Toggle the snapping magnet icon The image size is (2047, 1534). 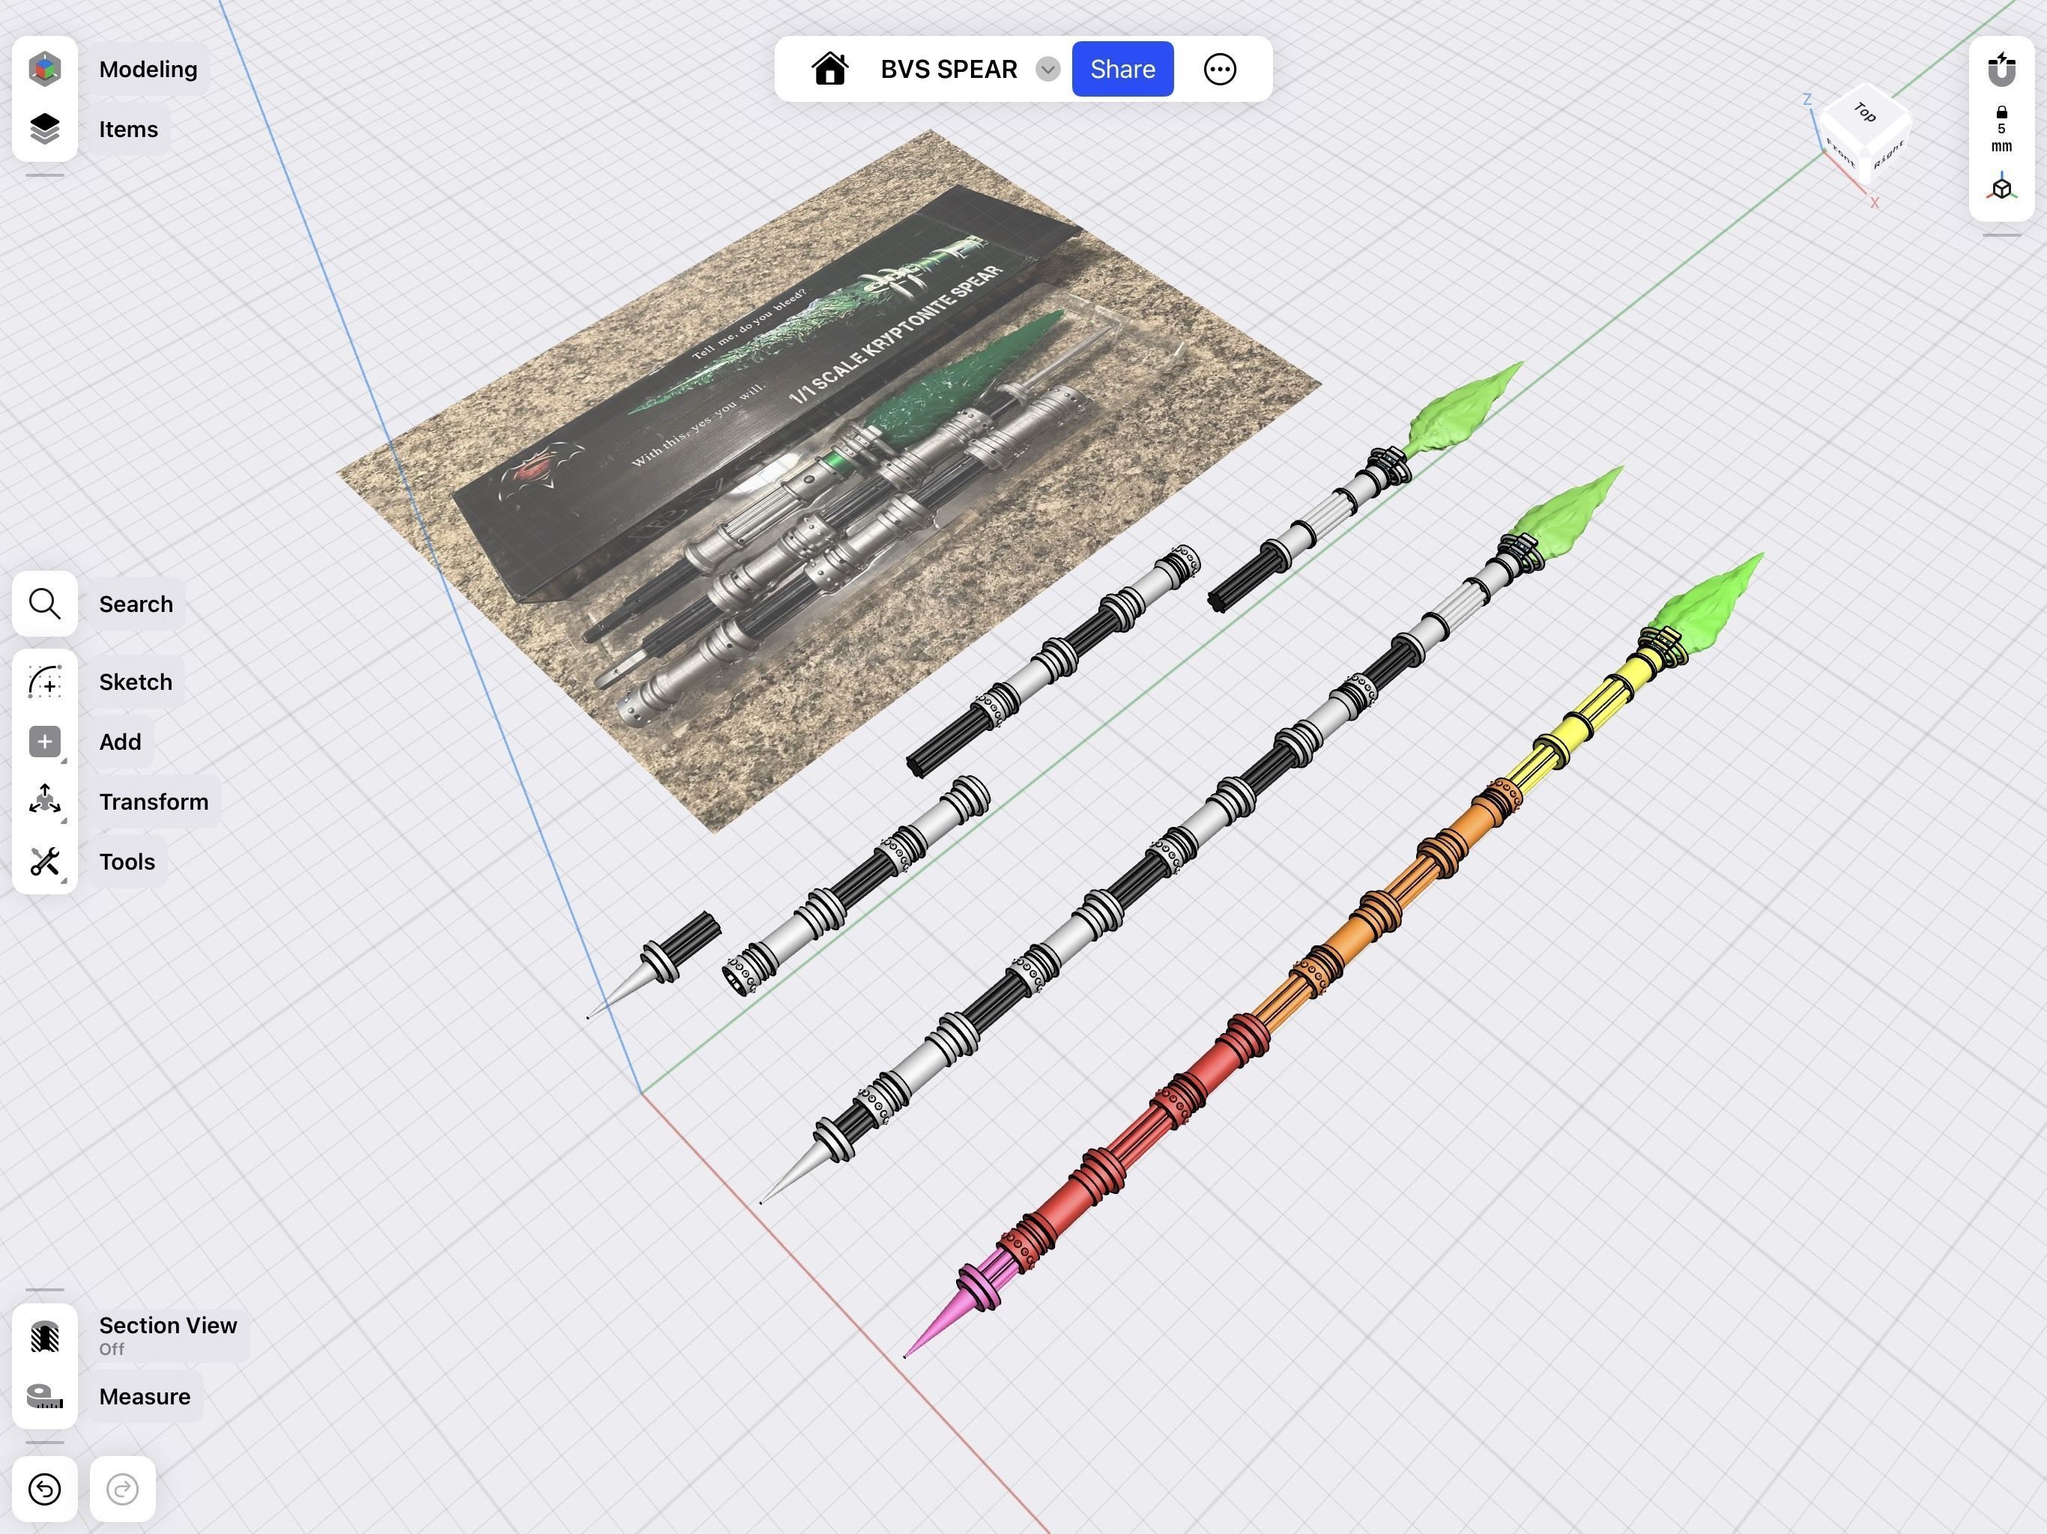click(x=2001, y=70)
